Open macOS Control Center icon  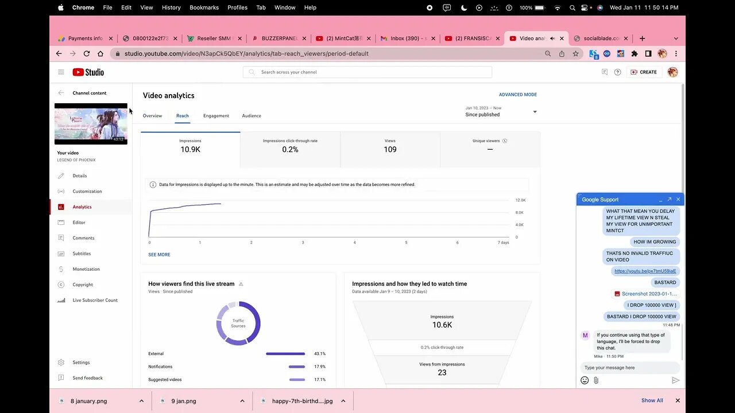coord(586,7)
